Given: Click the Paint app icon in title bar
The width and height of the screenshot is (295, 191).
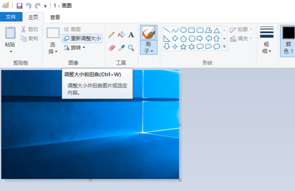Looking at the screenshot, I should pos(6,5).
